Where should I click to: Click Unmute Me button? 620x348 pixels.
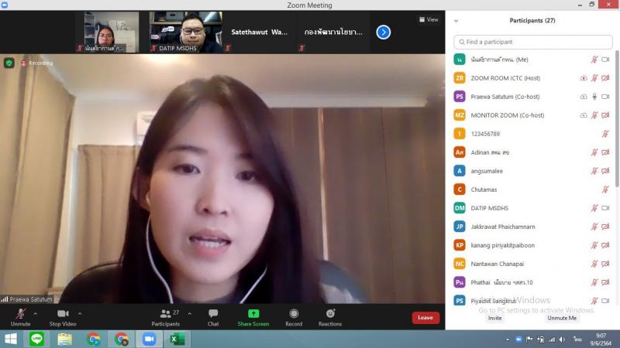click(562, 318)
